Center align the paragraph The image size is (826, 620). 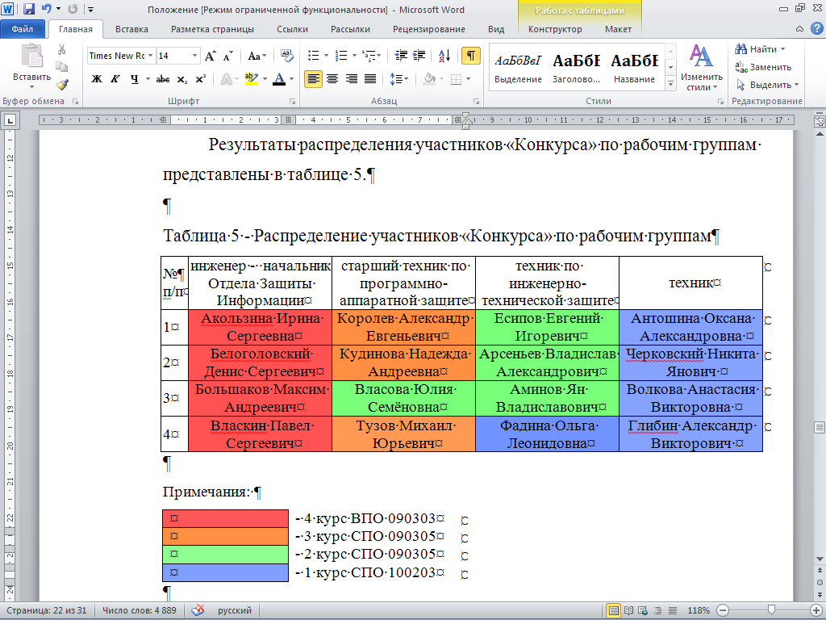[332, 79]
